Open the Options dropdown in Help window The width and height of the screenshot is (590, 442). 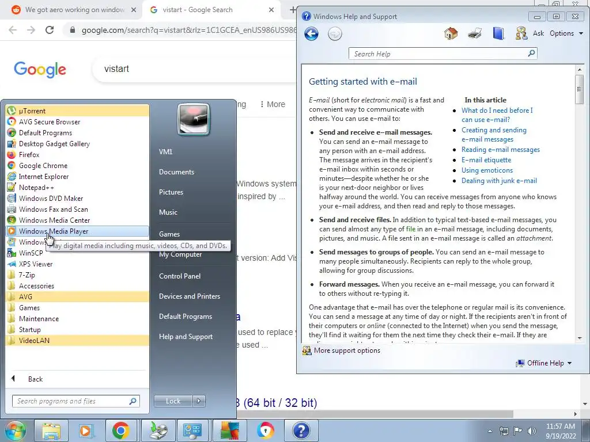[x=566, y=33]
